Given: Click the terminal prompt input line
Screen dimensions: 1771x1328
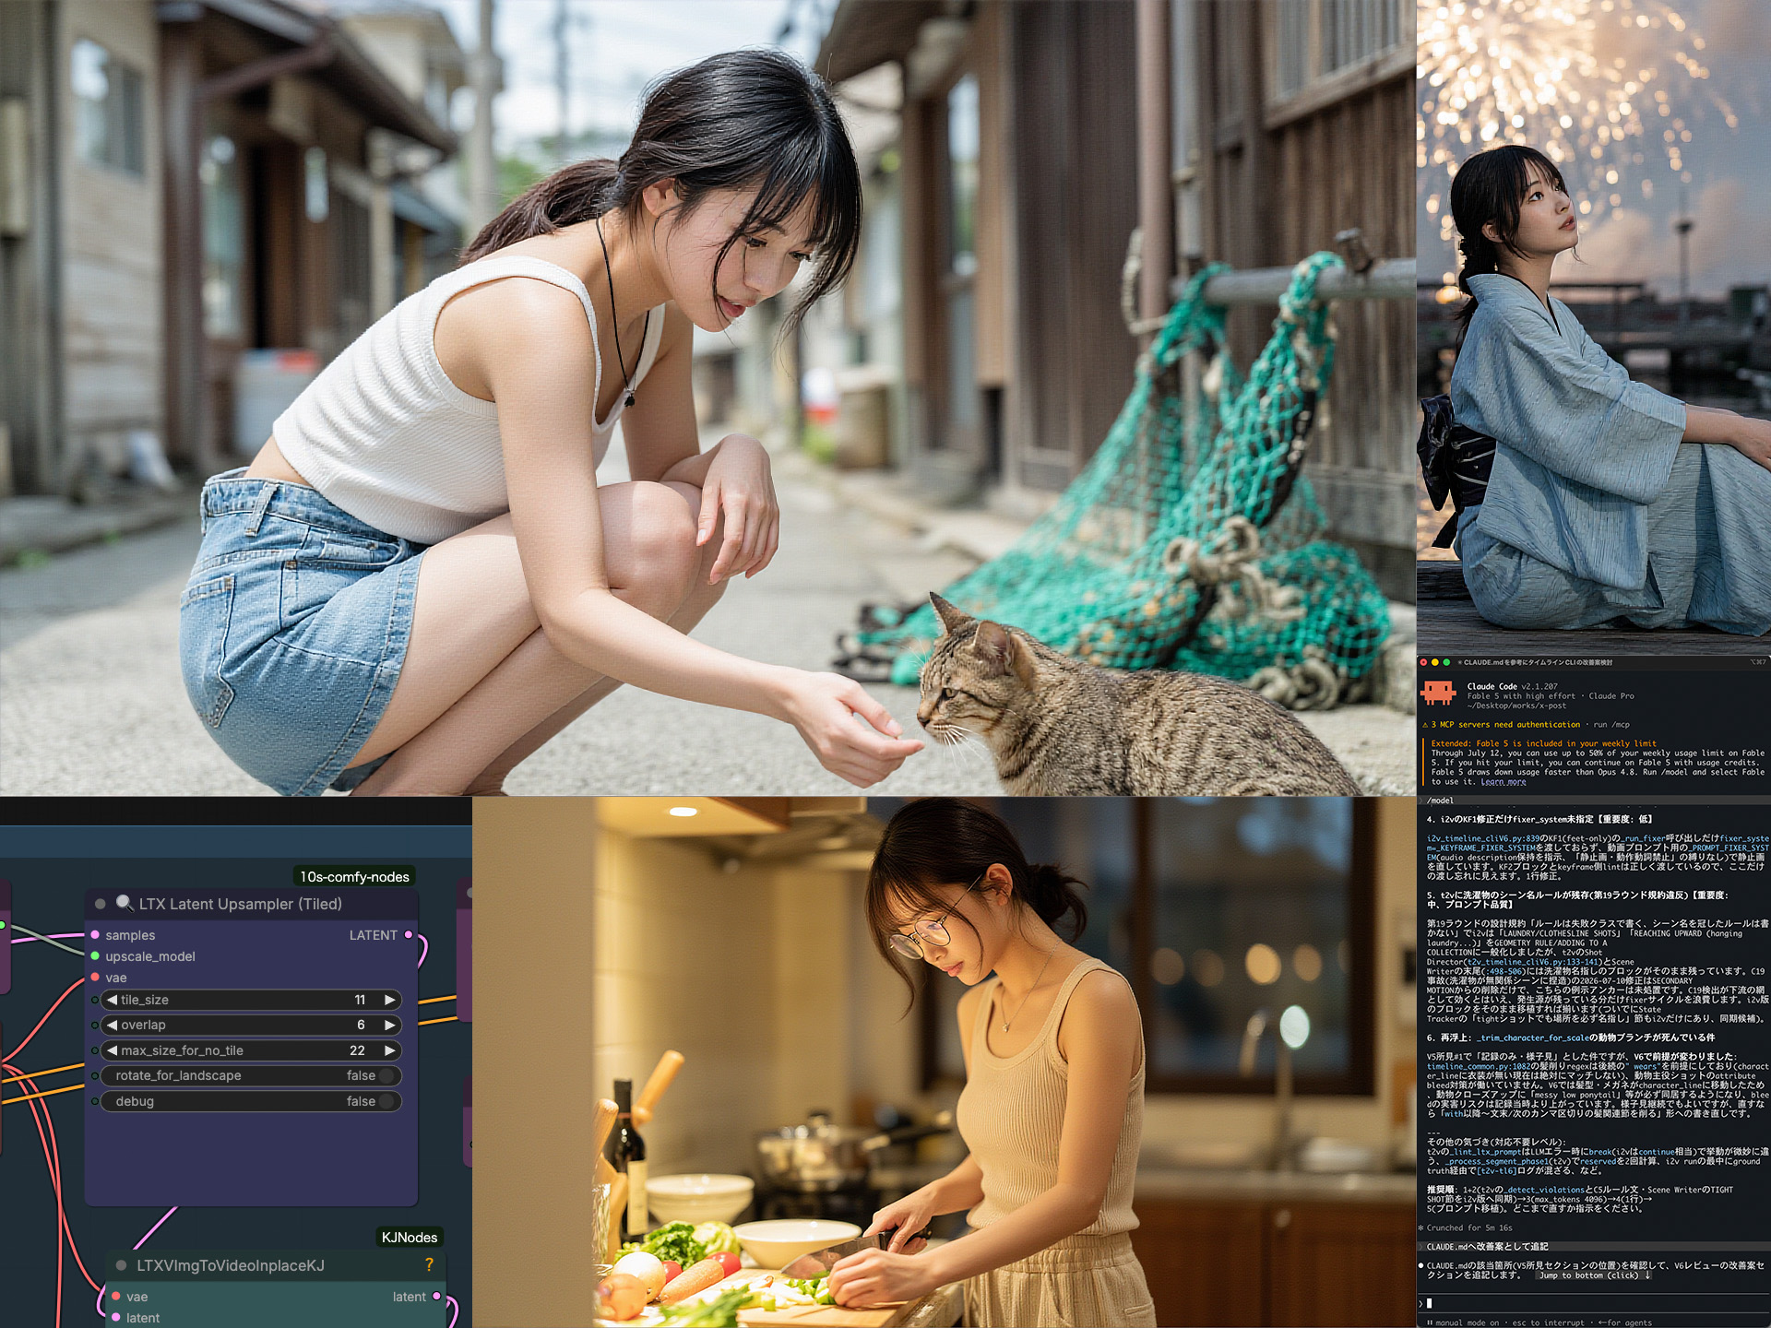Looking at the screenshot, I should pyautogui.click(x=1594, y=1303).
